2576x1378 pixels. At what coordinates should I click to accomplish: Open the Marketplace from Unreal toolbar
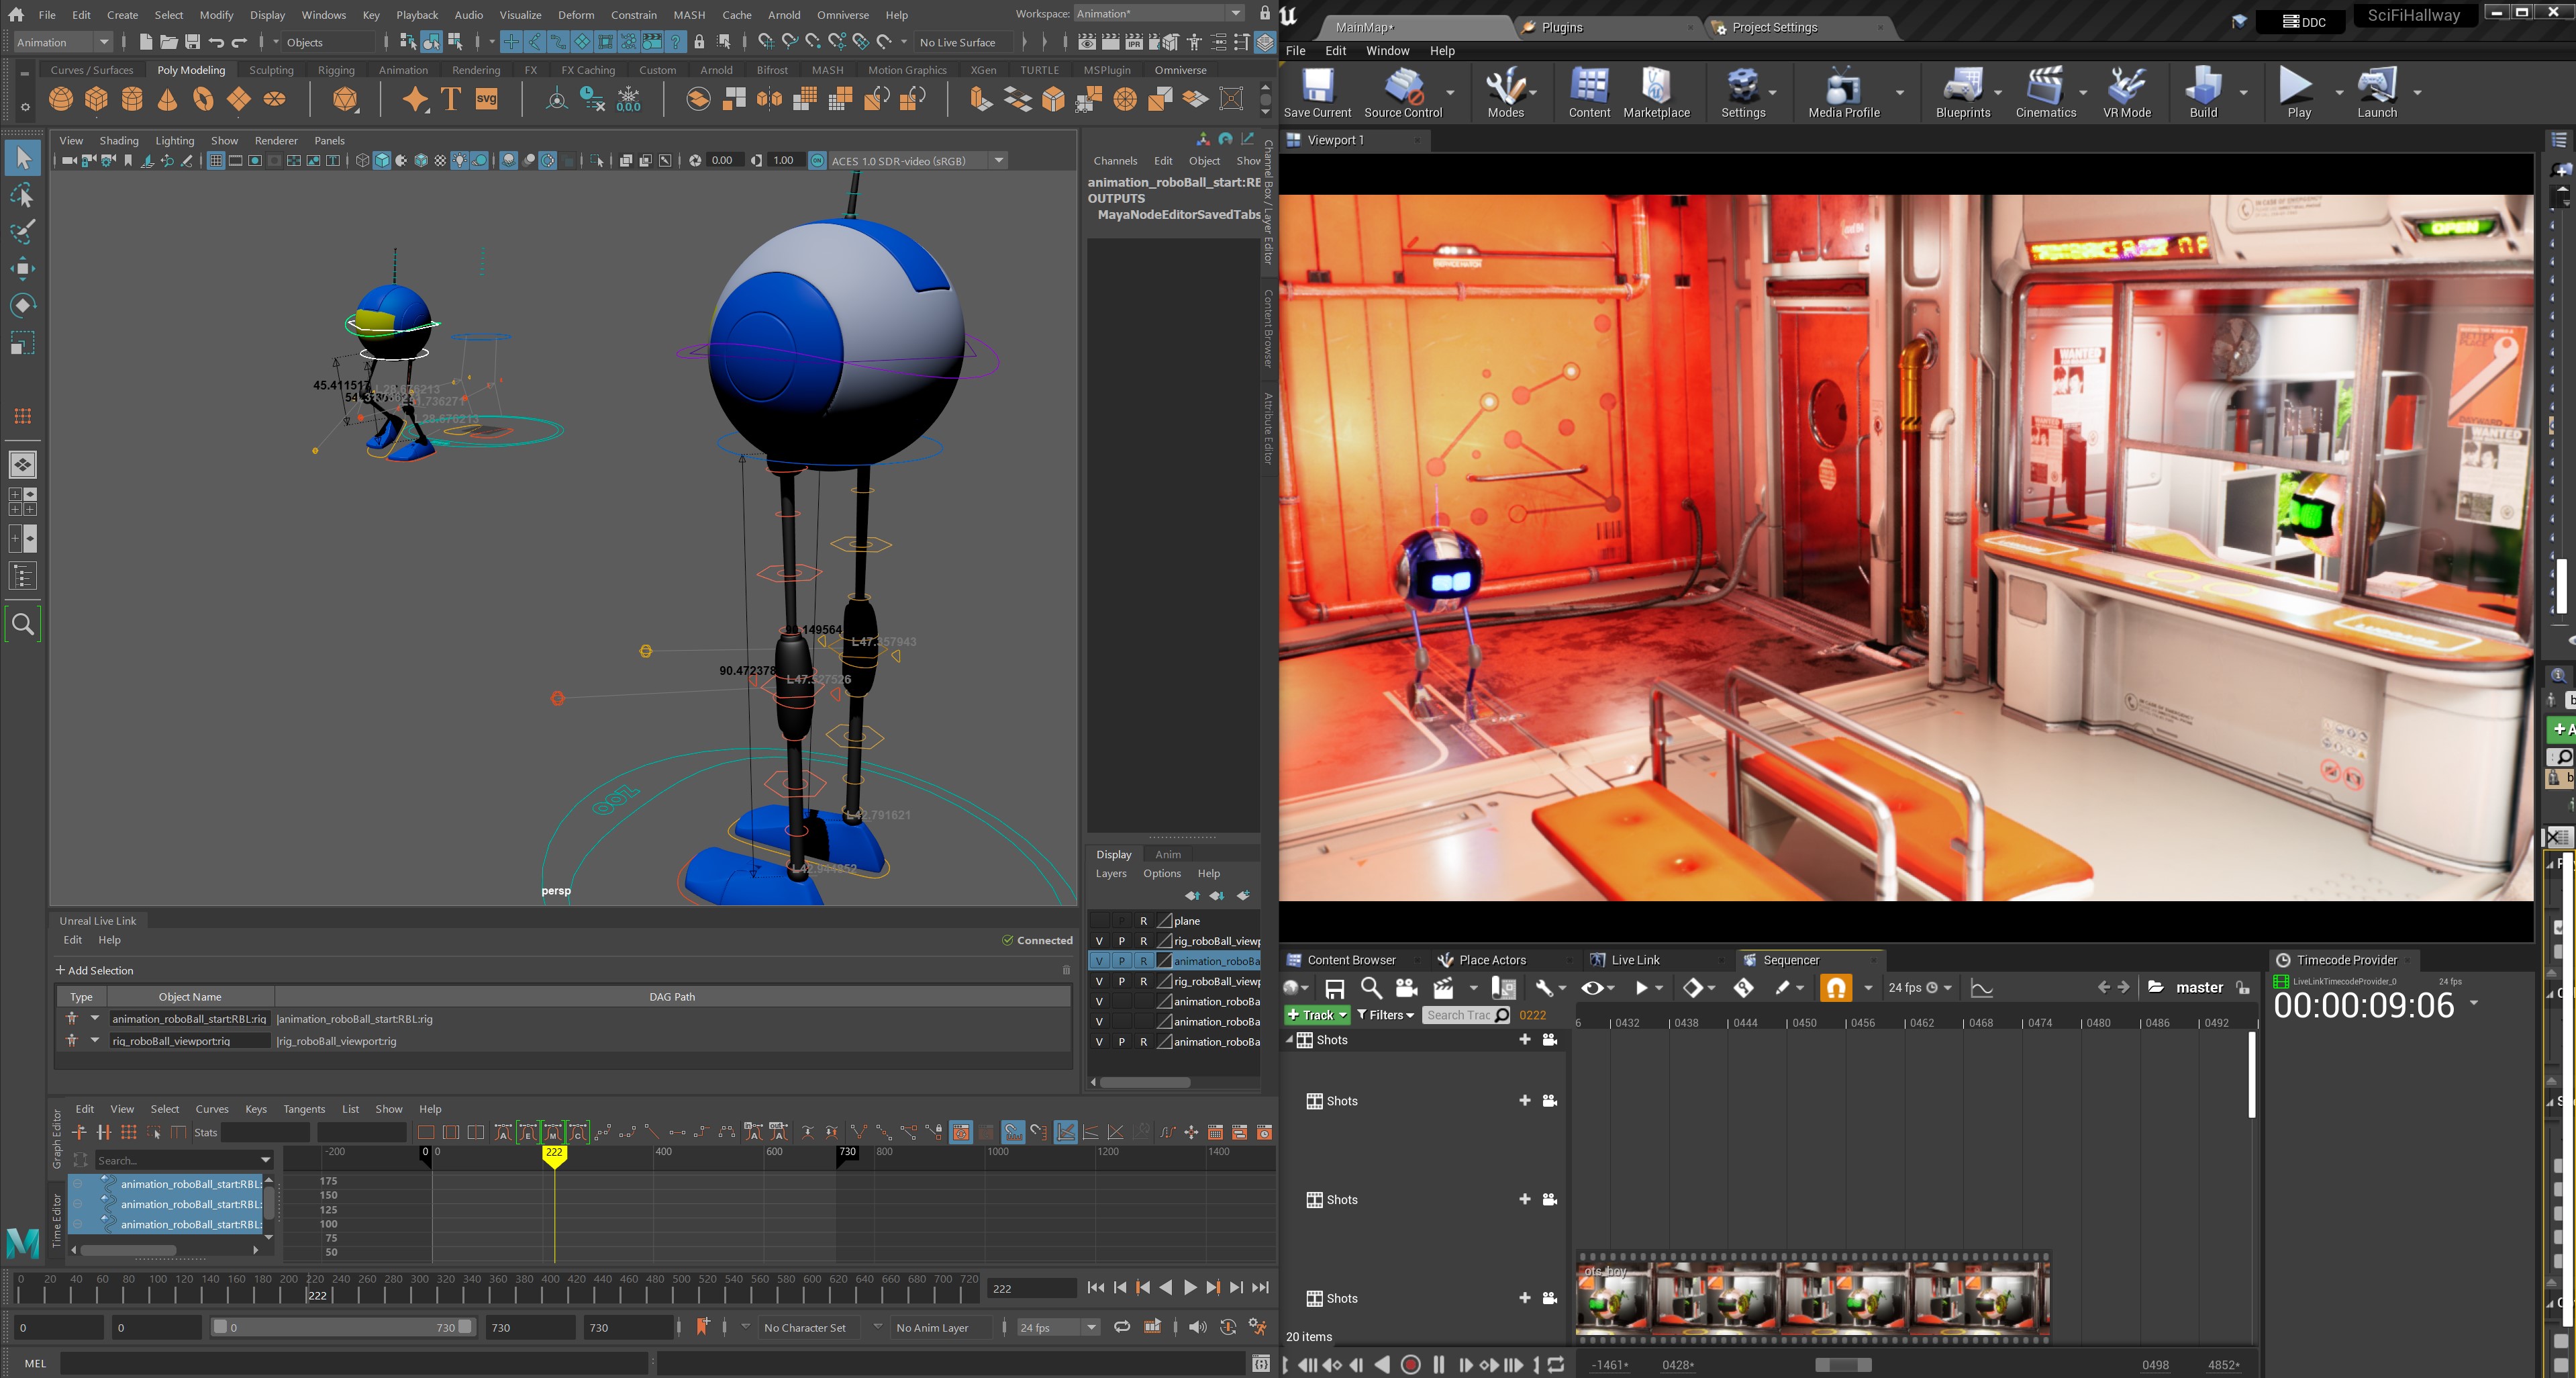[x=1656, y=92]
